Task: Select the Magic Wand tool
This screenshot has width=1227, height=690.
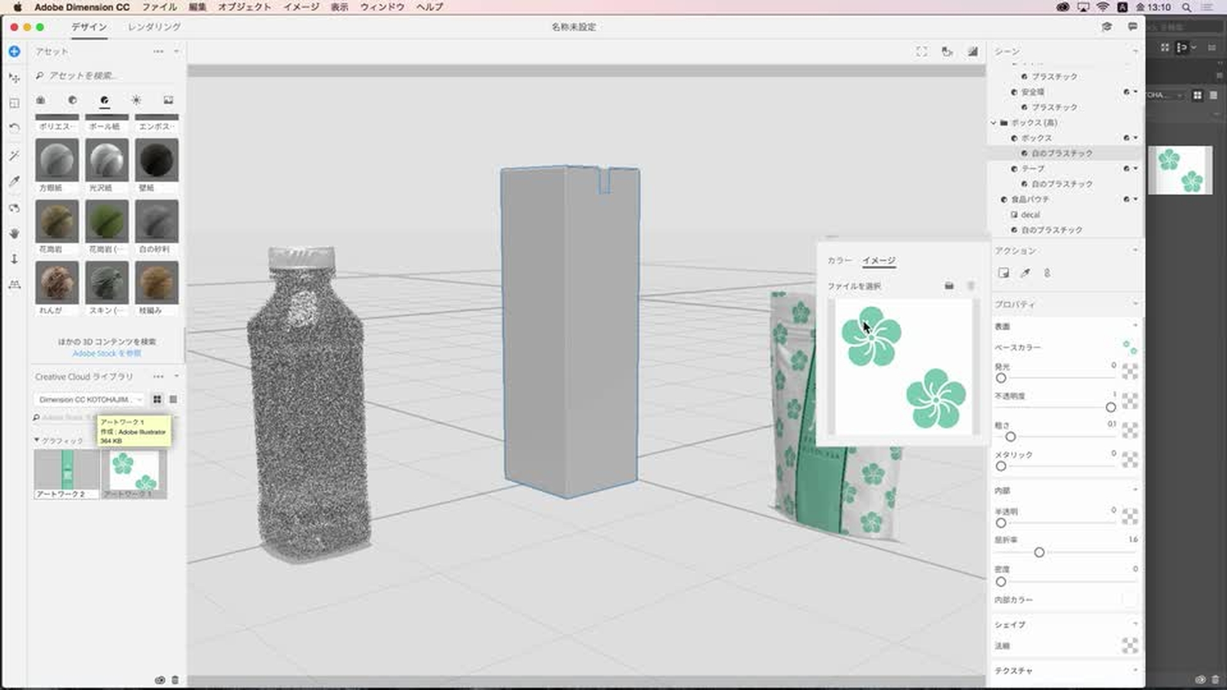Action: (x=14, y=155)
